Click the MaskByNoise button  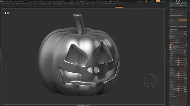[173, 26]
